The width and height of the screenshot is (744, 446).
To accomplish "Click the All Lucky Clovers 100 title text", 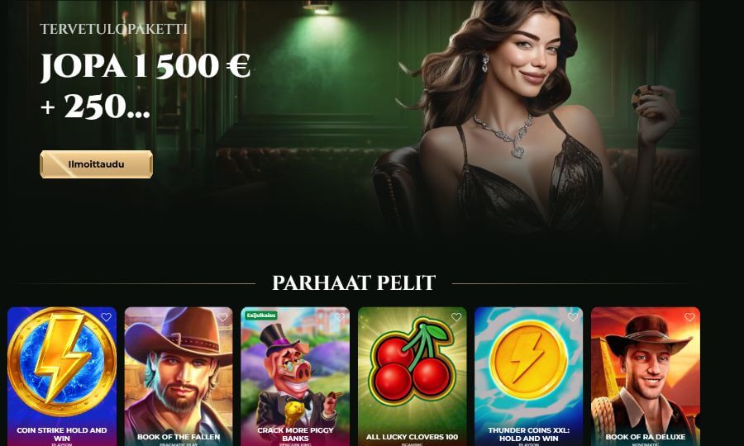I will 412,437.
